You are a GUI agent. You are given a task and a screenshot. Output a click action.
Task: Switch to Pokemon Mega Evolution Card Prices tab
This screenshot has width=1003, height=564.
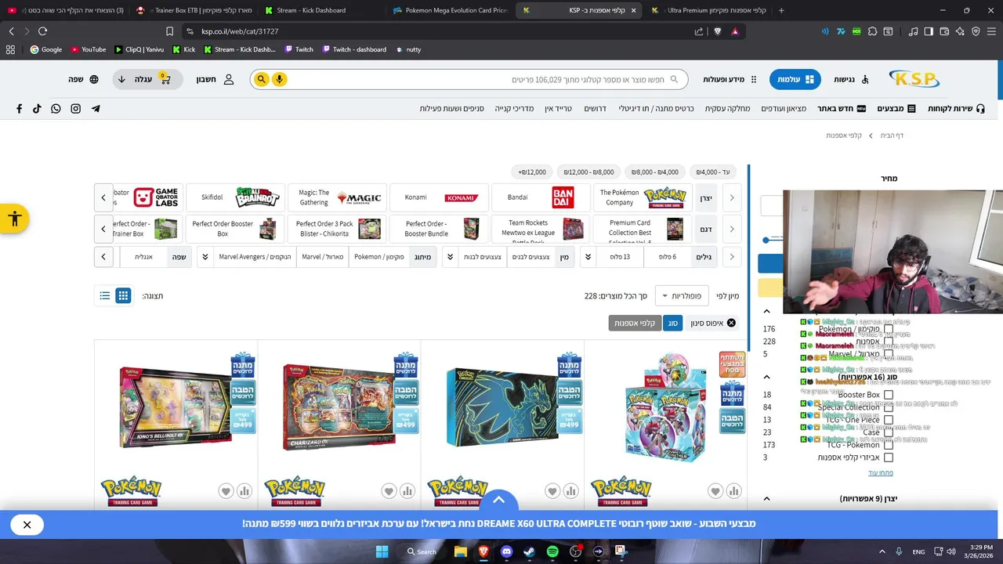click(449, 10)
